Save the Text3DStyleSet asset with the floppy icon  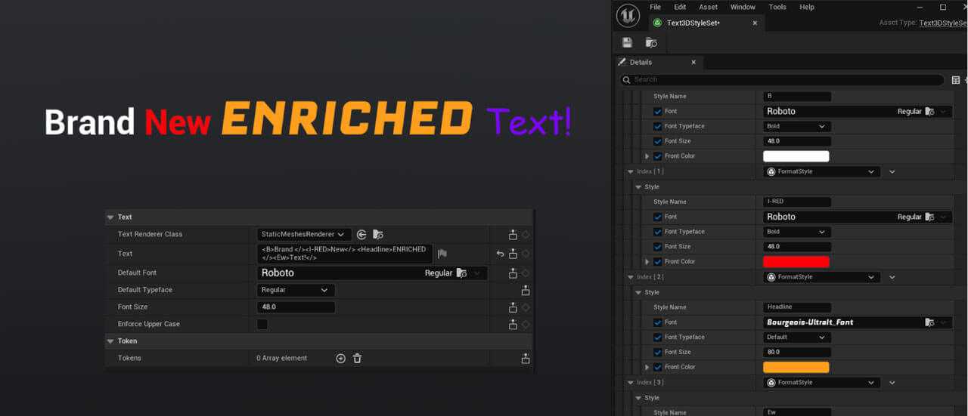pos(627,42)
